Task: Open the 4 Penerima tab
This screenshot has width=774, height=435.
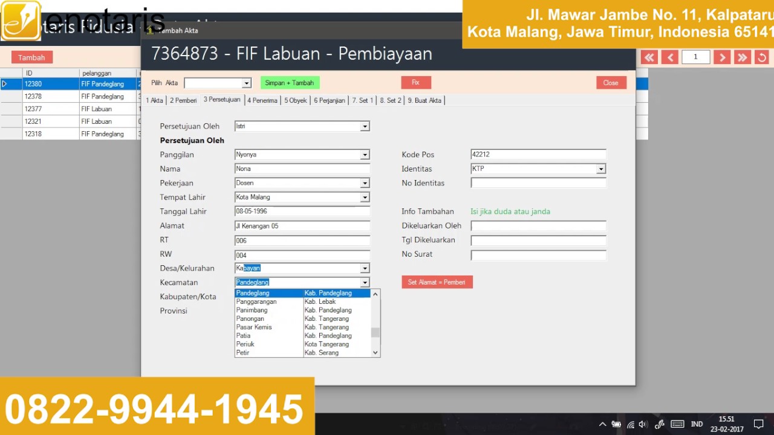Action: (262, 100)
